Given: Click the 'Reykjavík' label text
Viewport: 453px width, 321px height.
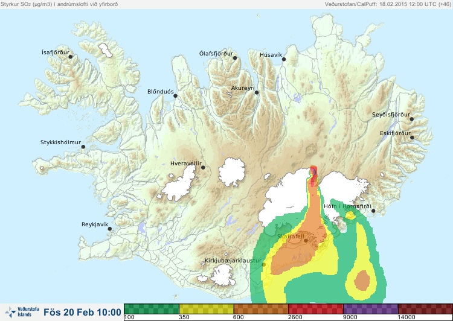Looking at the screenshot, I should 95,224.
